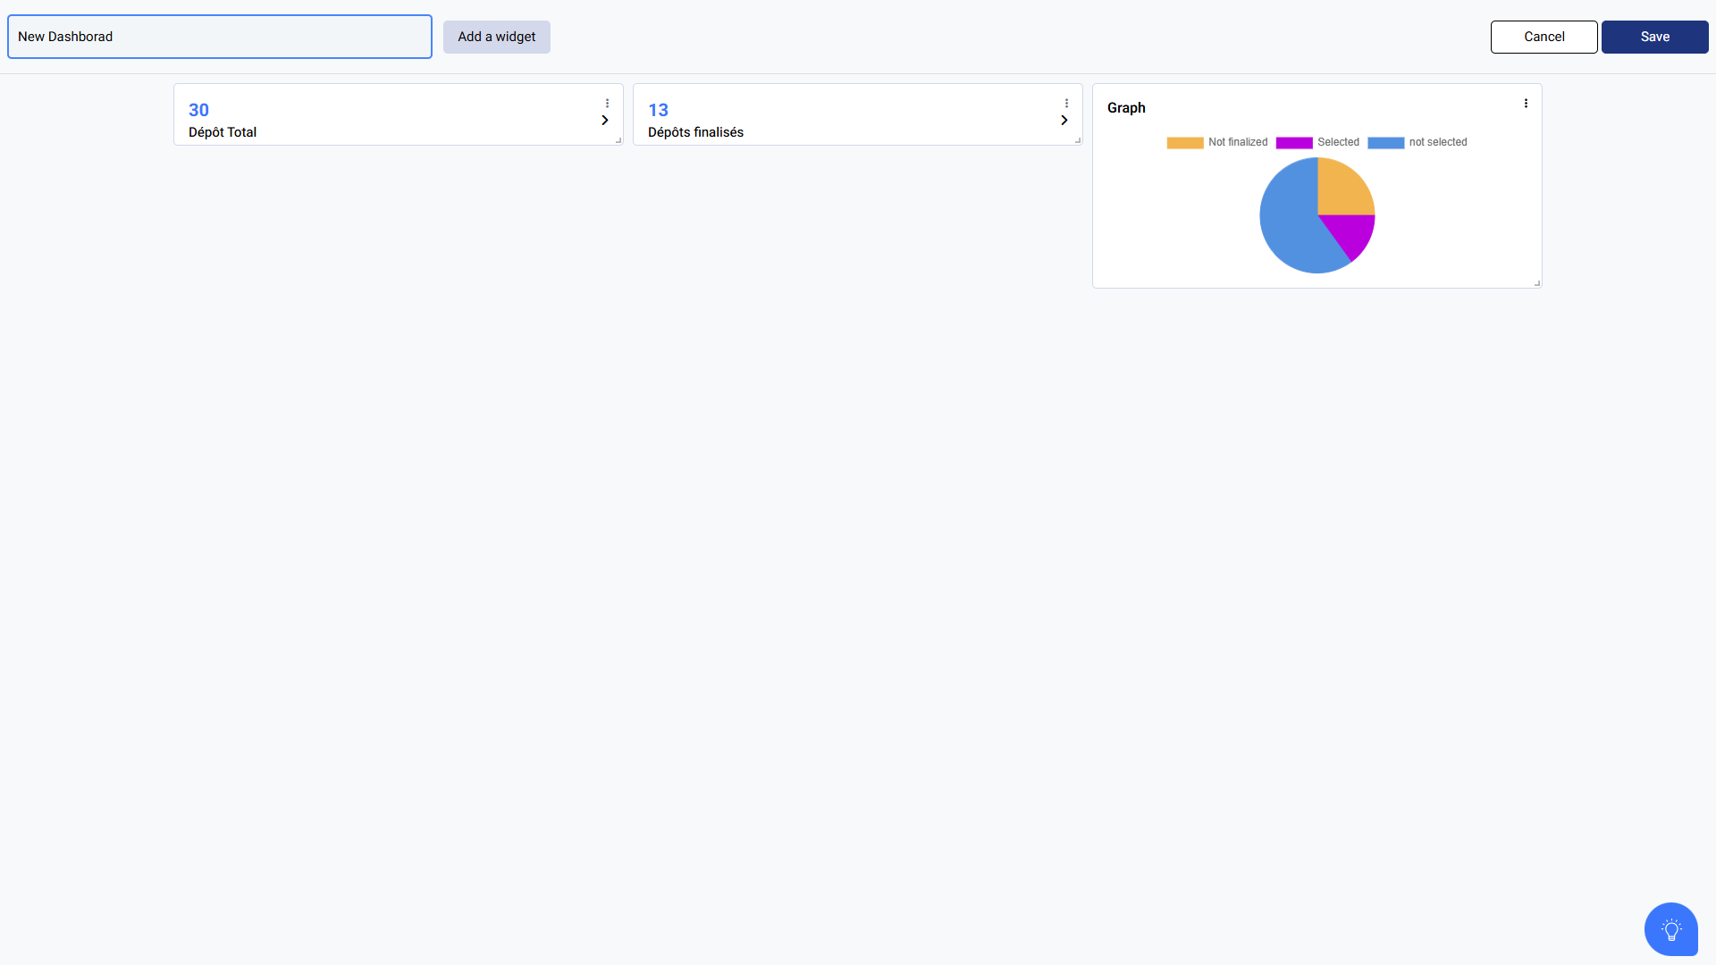Focus the dashboard name input field
The width and height of the screenshot is (1716, 965).
click(219, 37)
